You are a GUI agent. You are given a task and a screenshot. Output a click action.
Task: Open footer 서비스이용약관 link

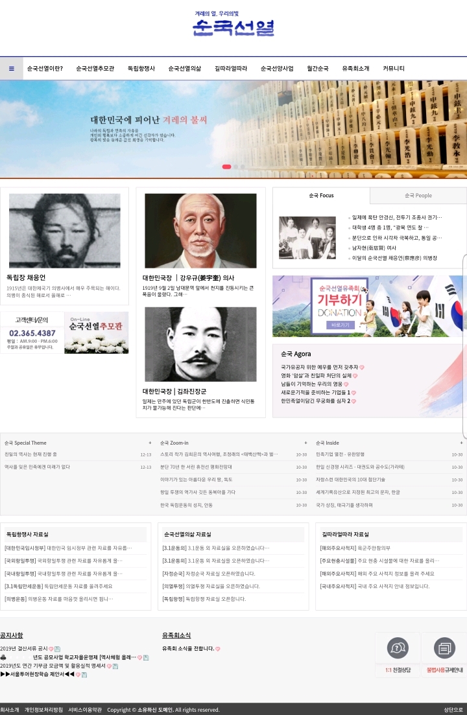(x=85, y=710)
